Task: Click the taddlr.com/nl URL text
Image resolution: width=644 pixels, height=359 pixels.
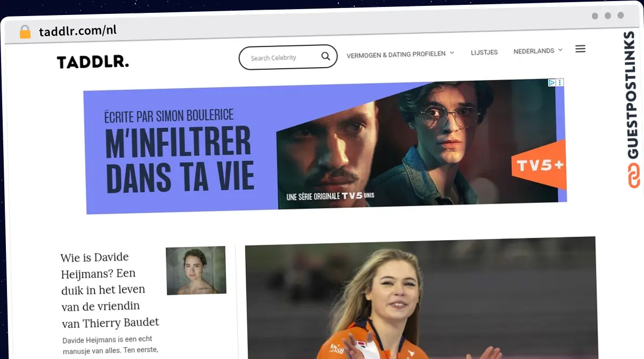Action: point(78,31)
